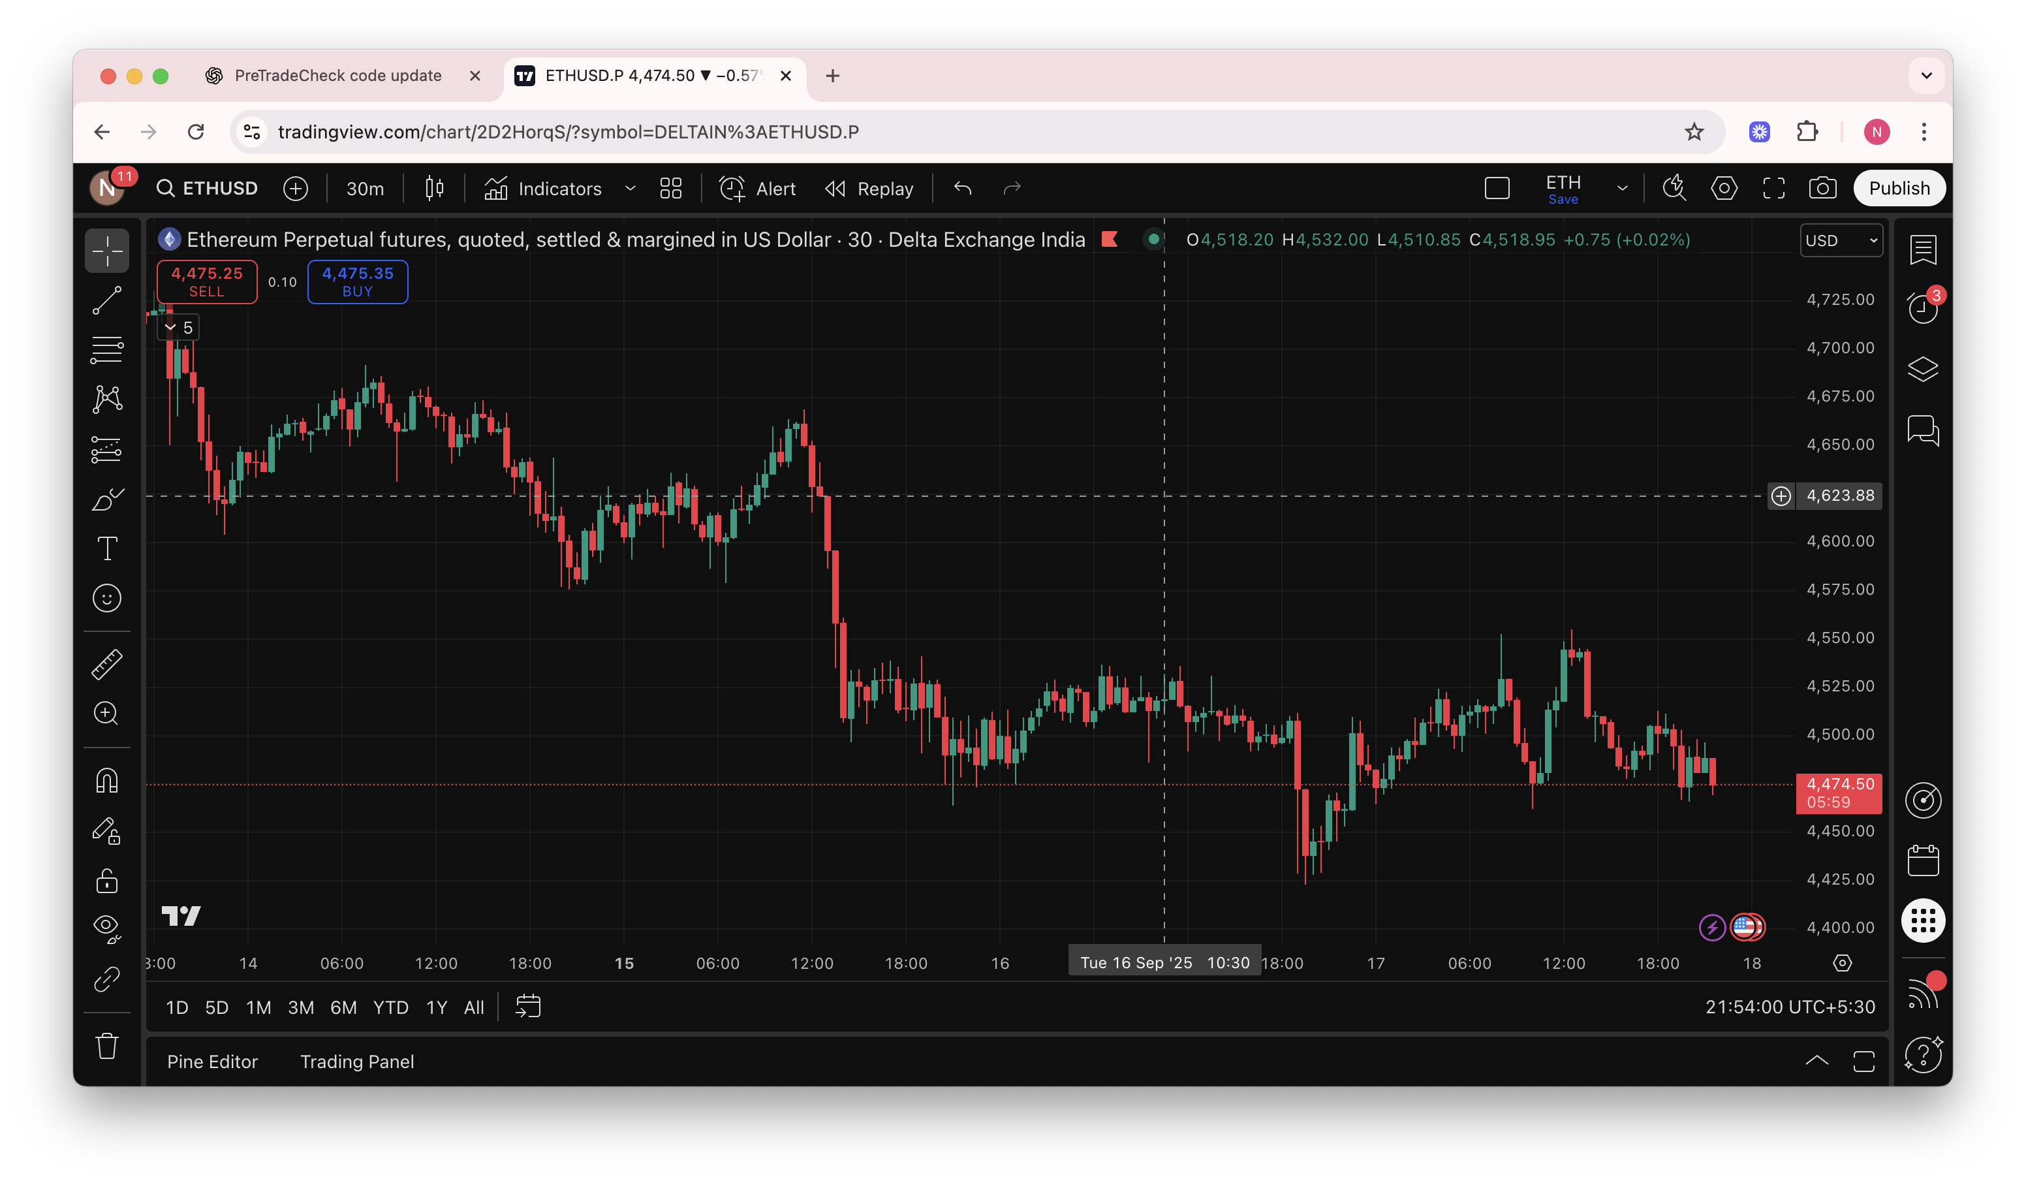Take a chart snapshot with camera icon
2026x1183 pixels.
(1822, 188)
